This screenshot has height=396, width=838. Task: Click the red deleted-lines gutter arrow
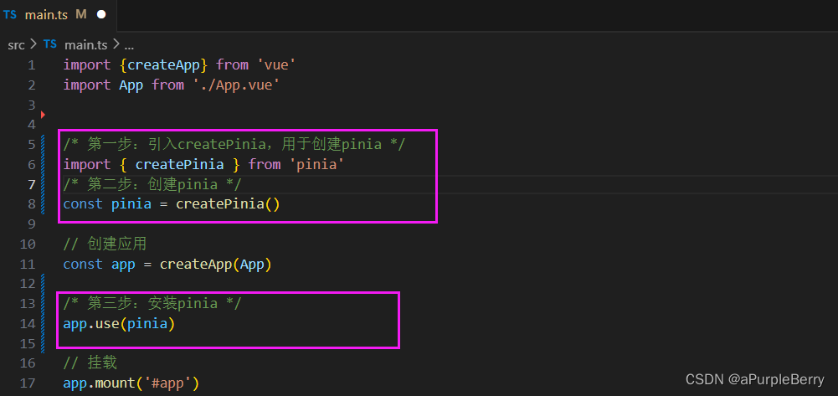coord(43,115)
